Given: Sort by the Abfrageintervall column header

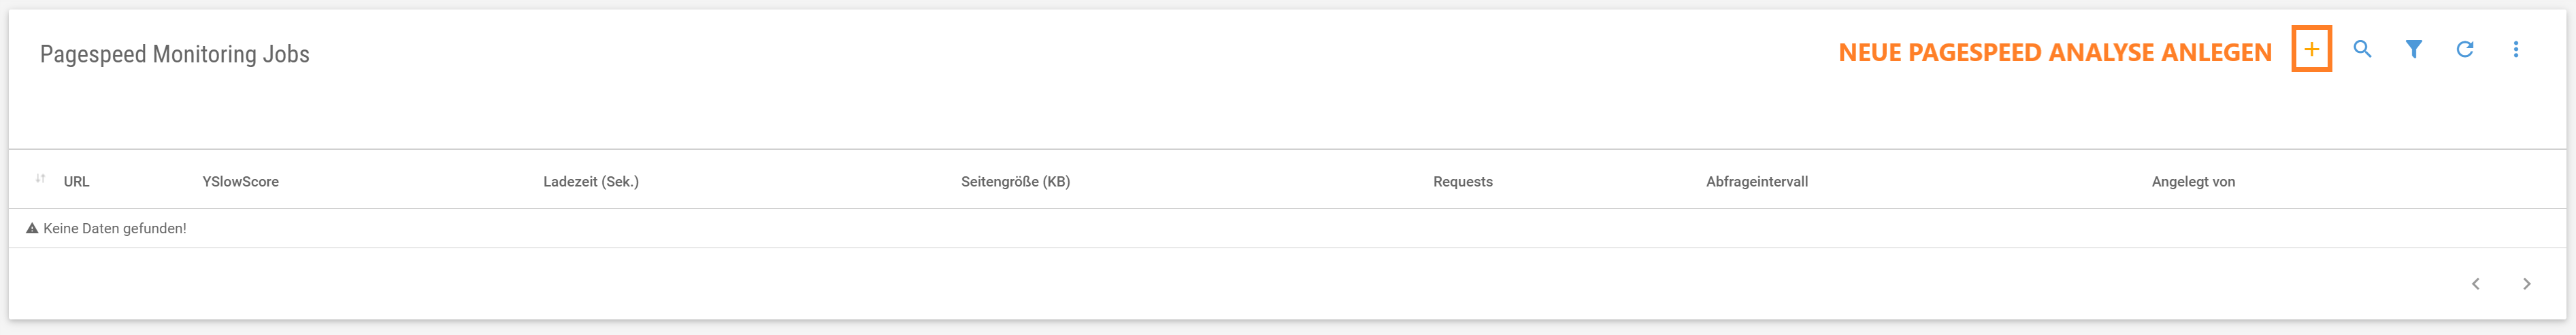Looking at the screenshot, I should 1756,182.
